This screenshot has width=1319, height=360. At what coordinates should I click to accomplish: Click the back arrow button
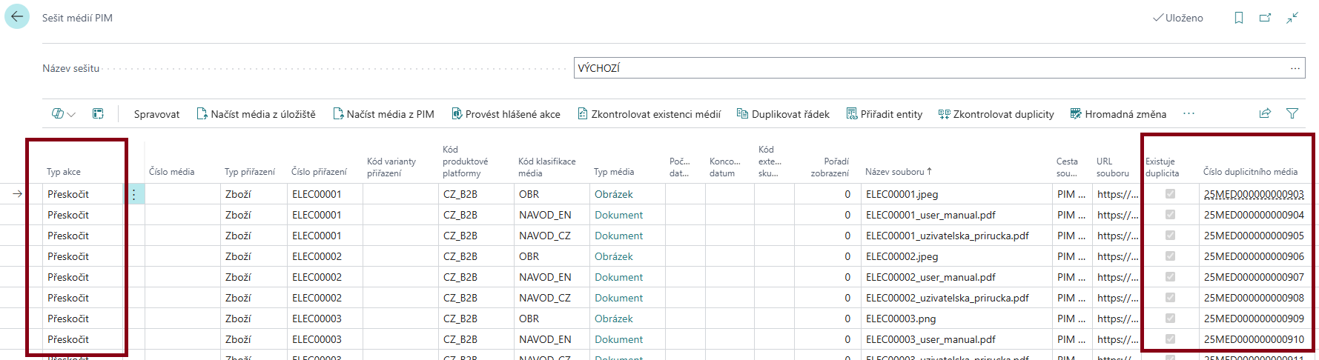17,16
